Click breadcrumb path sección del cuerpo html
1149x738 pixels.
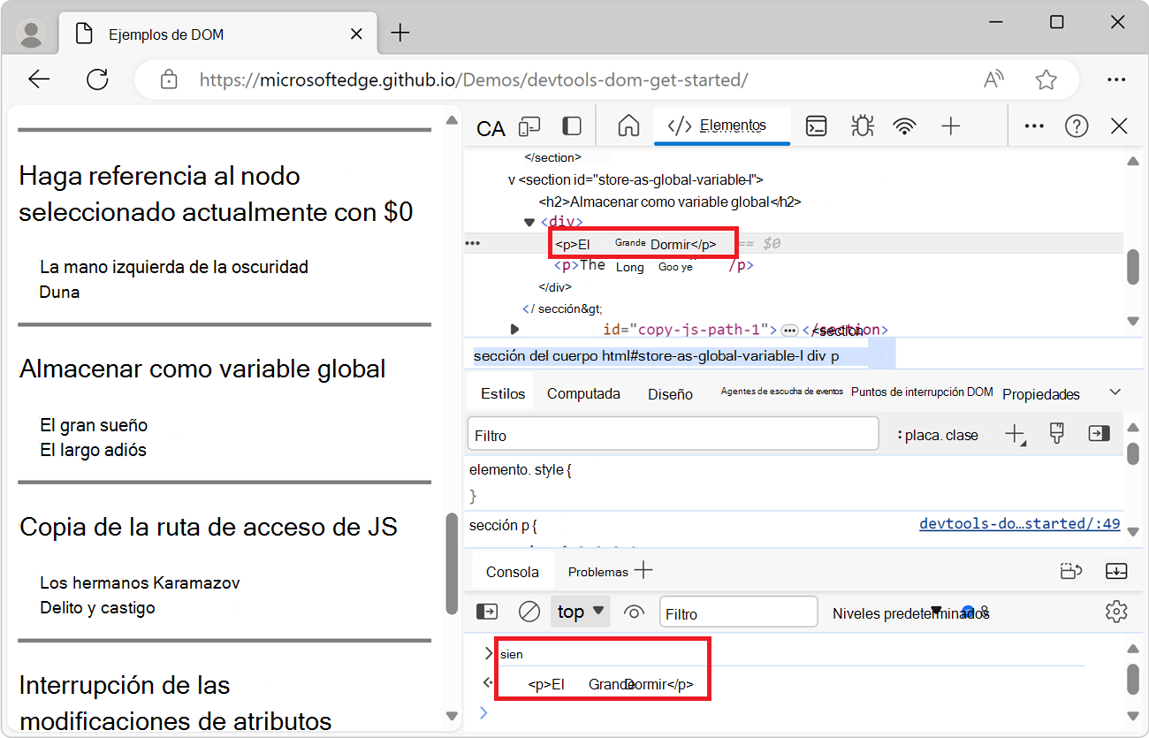657,356
